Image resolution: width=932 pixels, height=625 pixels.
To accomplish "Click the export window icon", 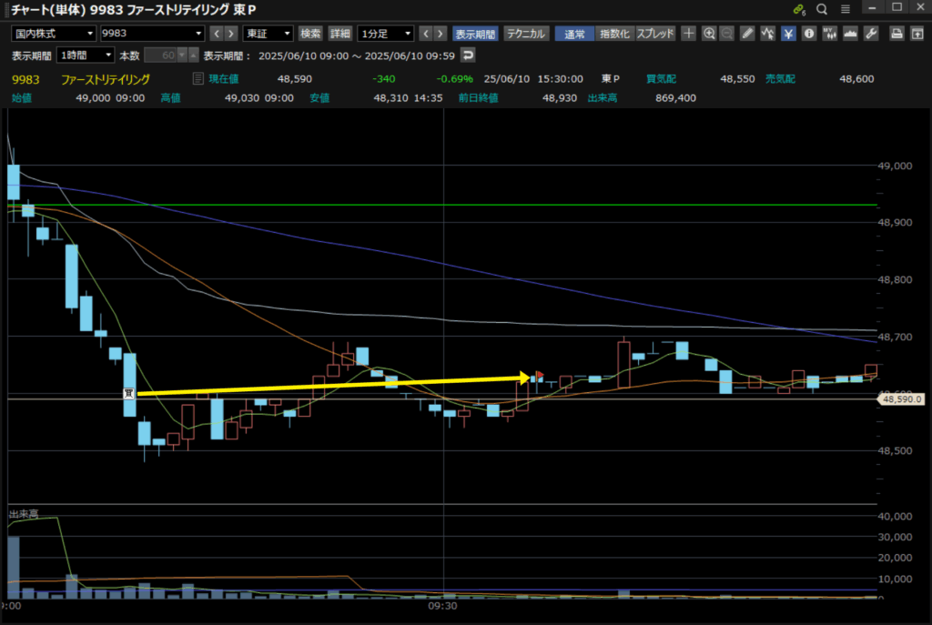I will click(x=917, y=34).
